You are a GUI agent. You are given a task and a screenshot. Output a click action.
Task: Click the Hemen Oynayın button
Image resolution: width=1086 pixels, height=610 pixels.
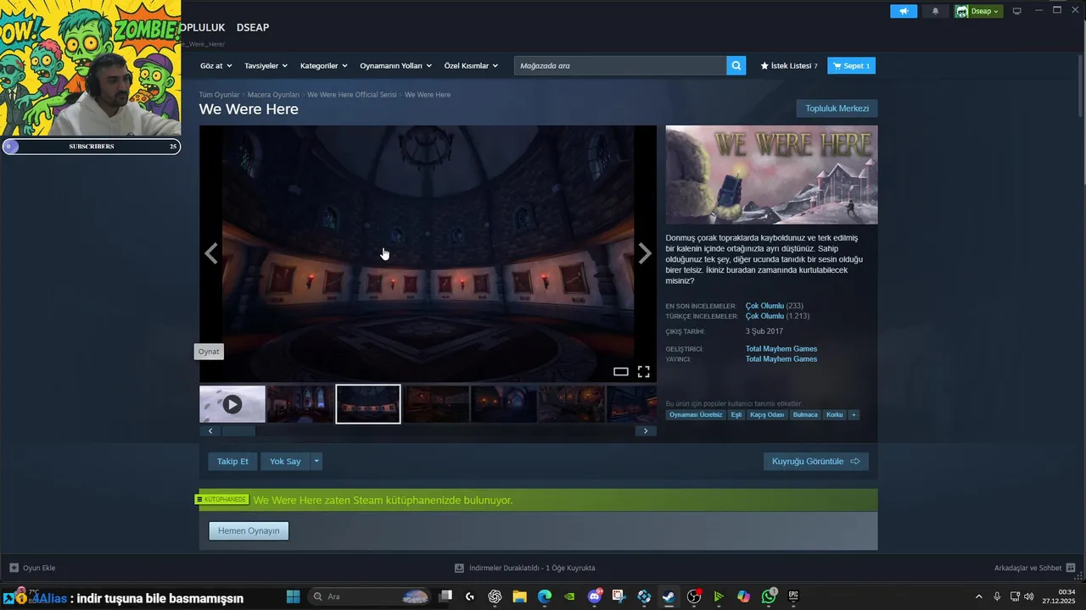point(249,530)
